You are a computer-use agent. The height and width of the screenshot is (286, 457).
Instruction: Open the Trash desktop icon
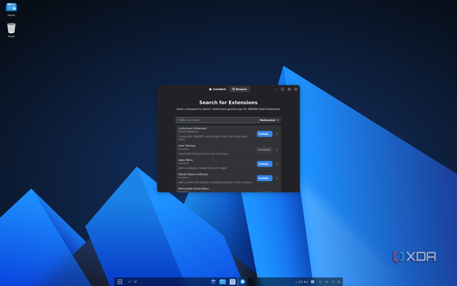(x=11, y=30)
